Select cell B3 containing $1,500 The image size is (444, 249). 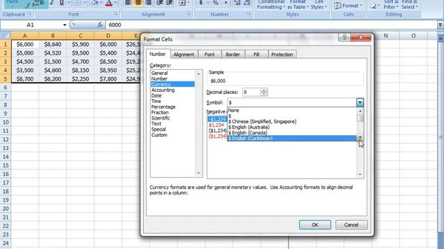[53, 62]
